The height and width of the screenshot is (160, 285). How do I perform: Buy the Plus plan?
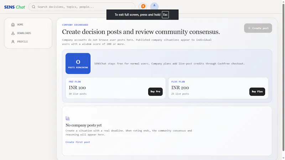click(257, 92)
